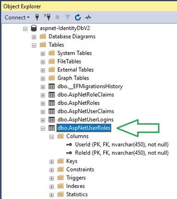
Task: Click the Stop square toolbar icon
Action: click(x=58, y=17)
